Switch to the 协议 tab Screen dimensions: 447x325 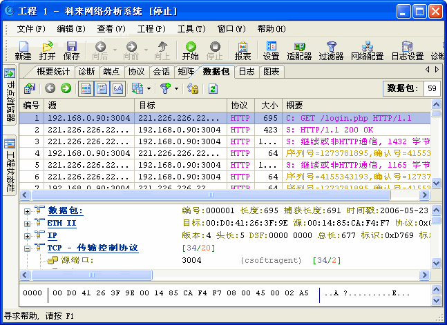pyautogui.click(x=136, y=72)
